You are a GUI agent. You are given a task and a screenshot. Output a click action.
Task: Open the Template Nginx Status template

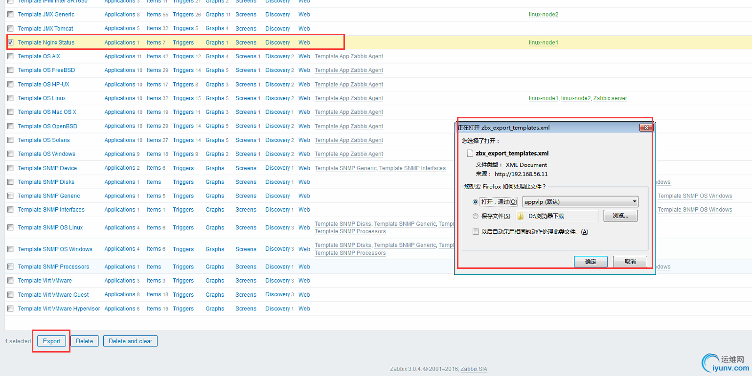pos(46,43)
